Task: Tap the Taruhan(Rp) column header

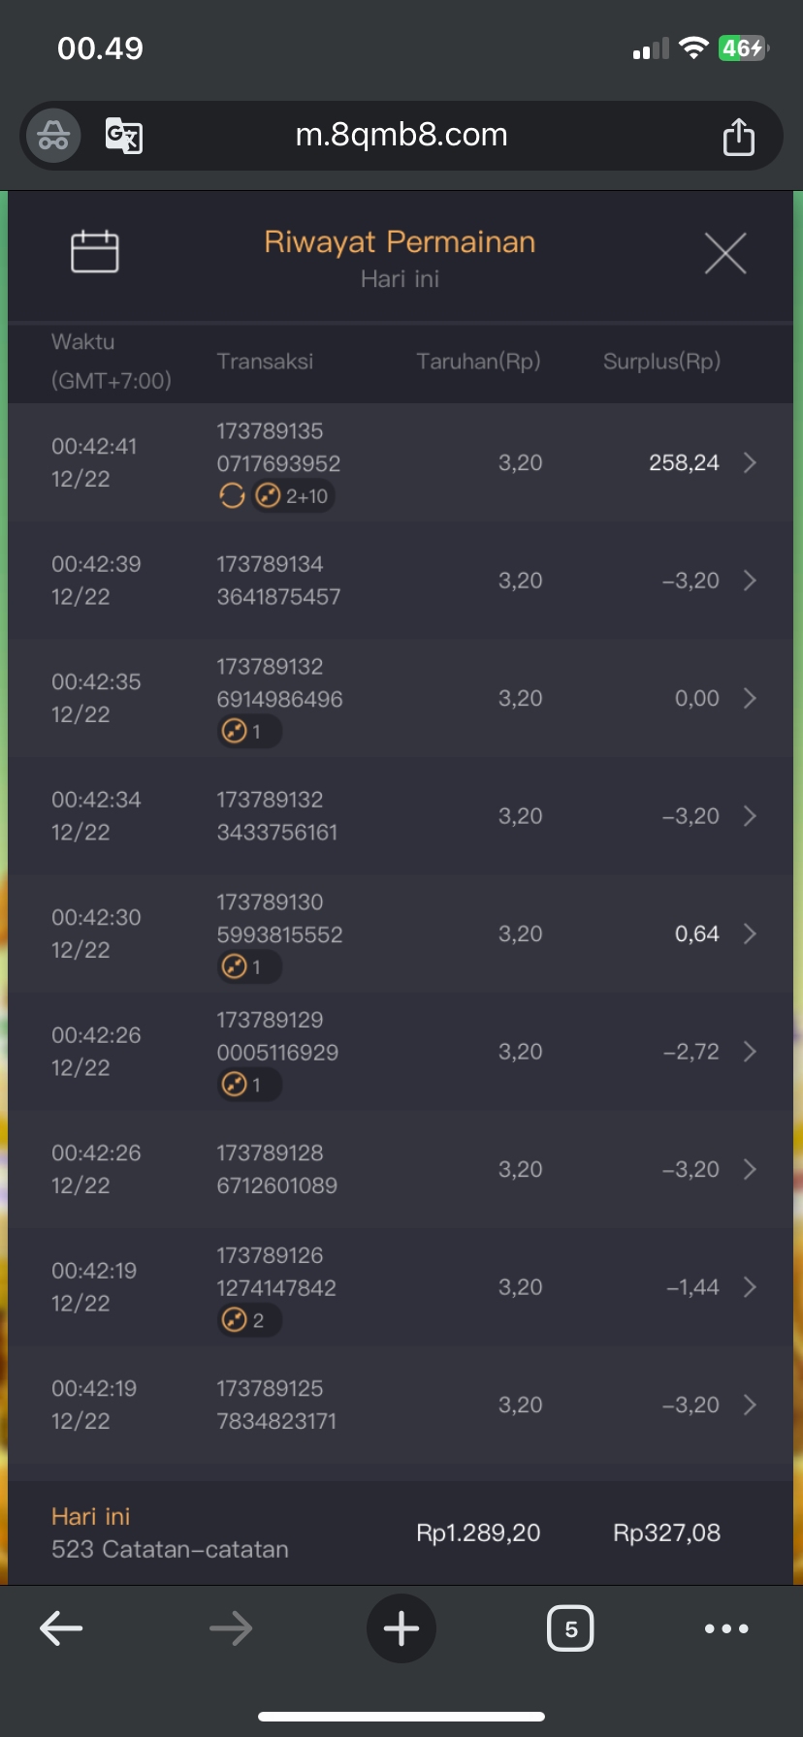Action: (478, 362)
